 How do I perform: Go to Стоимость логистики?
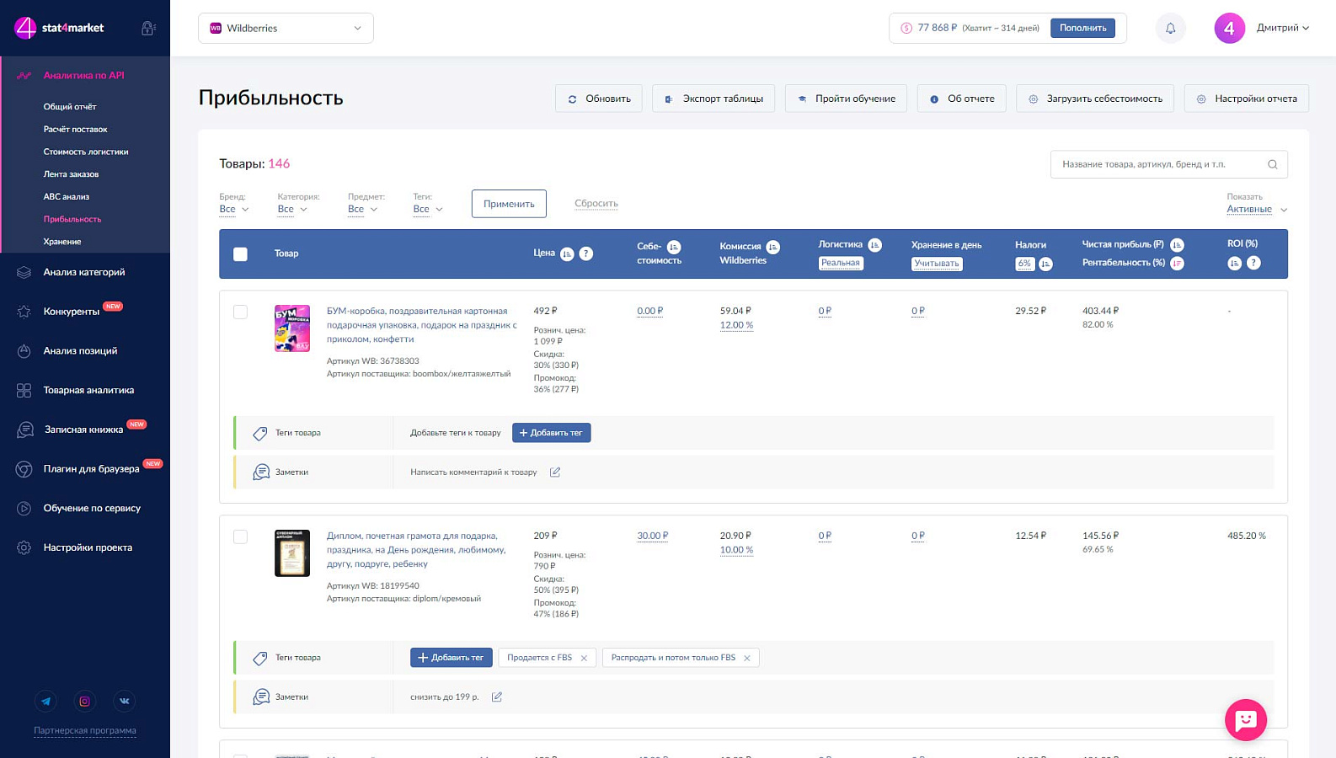(x=86, y=152)
